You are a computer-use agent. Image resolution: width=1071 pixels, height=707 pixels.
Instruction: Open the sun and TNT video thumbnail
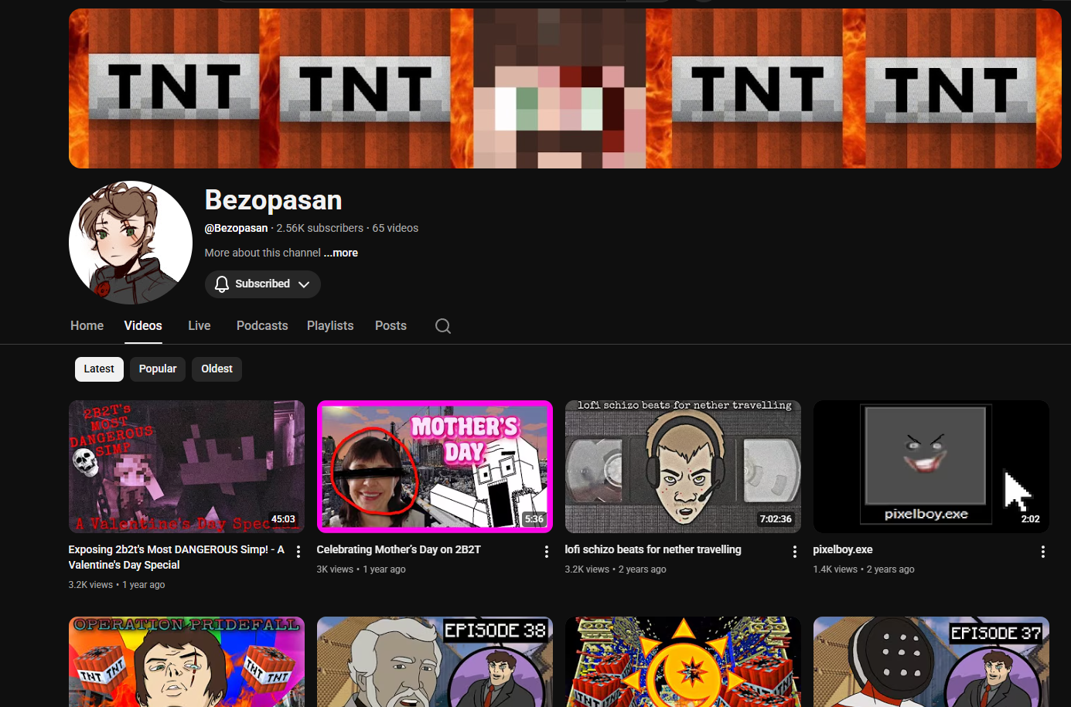pyautogui.click(x=683, y=661)
